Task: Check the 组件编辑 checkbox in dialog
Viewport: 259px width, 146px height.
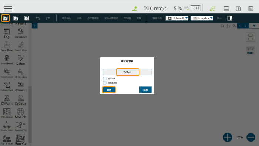Action: (105, 78)
